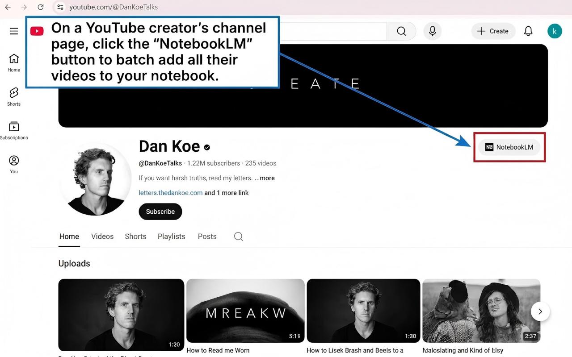This screenshot has width=572, height=357.
Task: Open the Posts tab
Action: coord(207,237)
